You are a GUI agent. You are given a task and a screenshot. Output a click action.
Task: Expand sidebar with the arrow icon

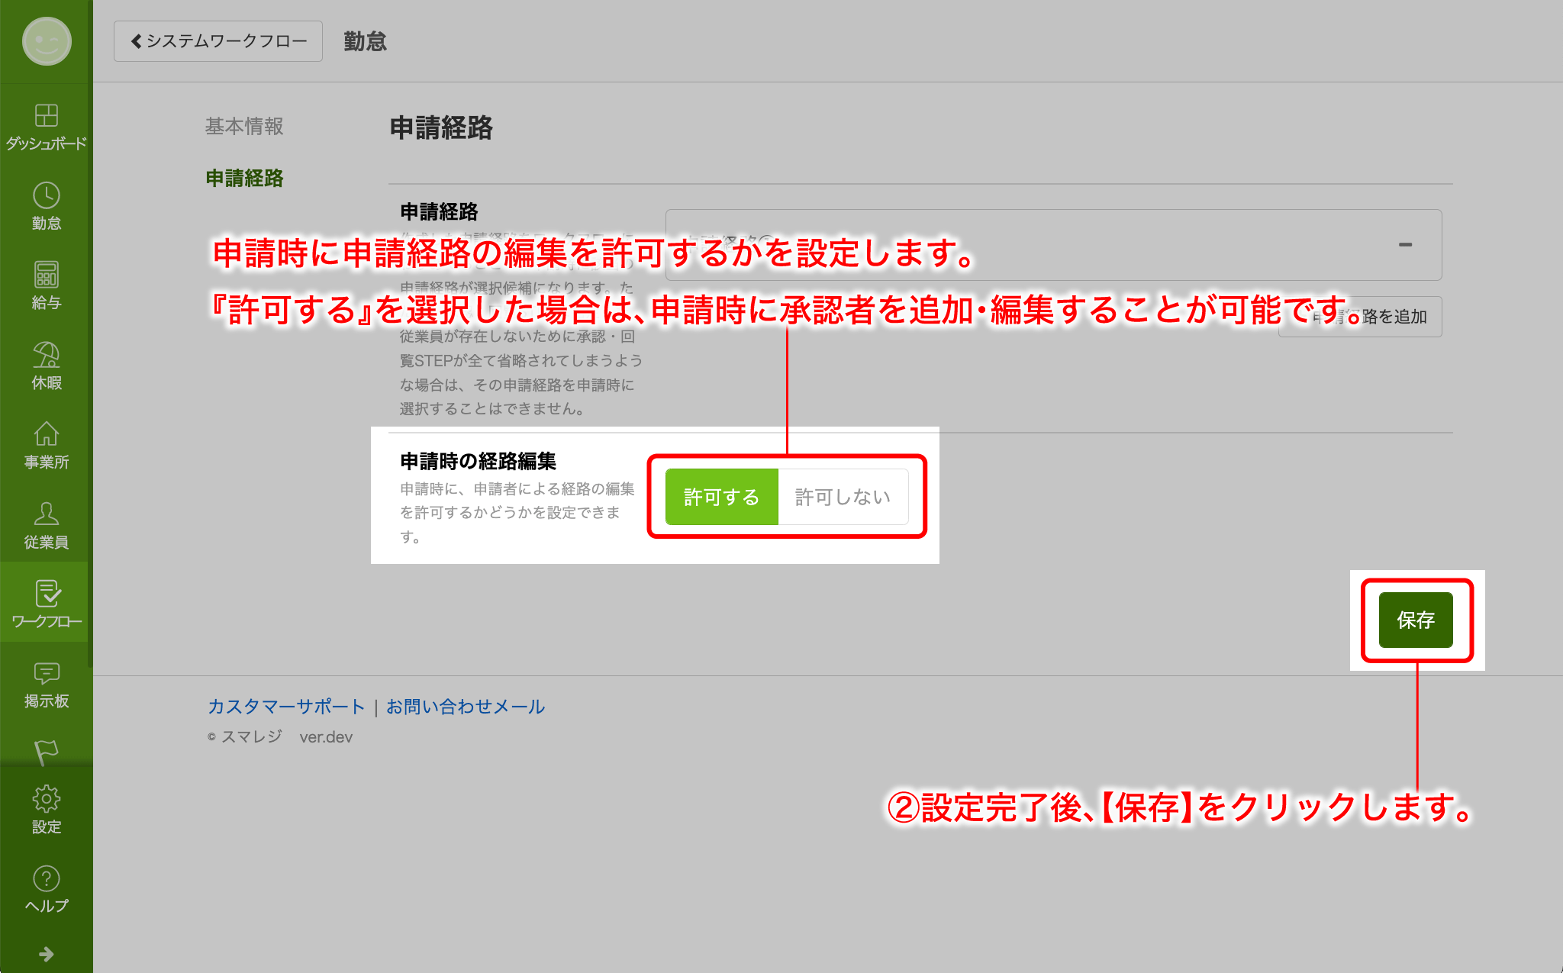(47, 954)
